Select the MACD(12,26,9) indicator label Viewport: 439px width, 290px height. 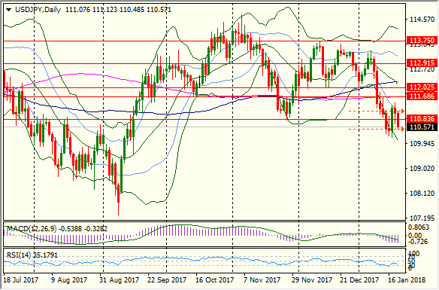coord(32,229)
